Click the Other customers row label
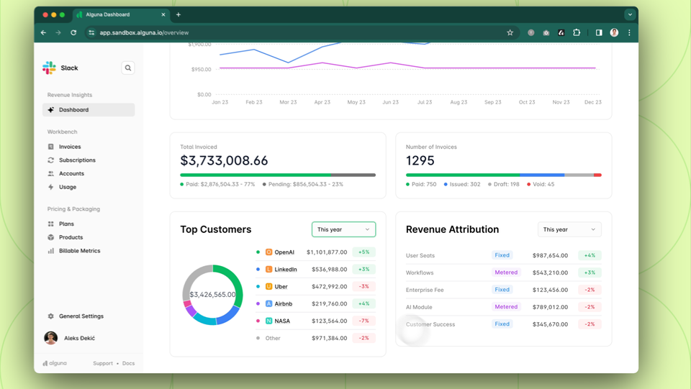The image size is (691, 389). point(273,338)
